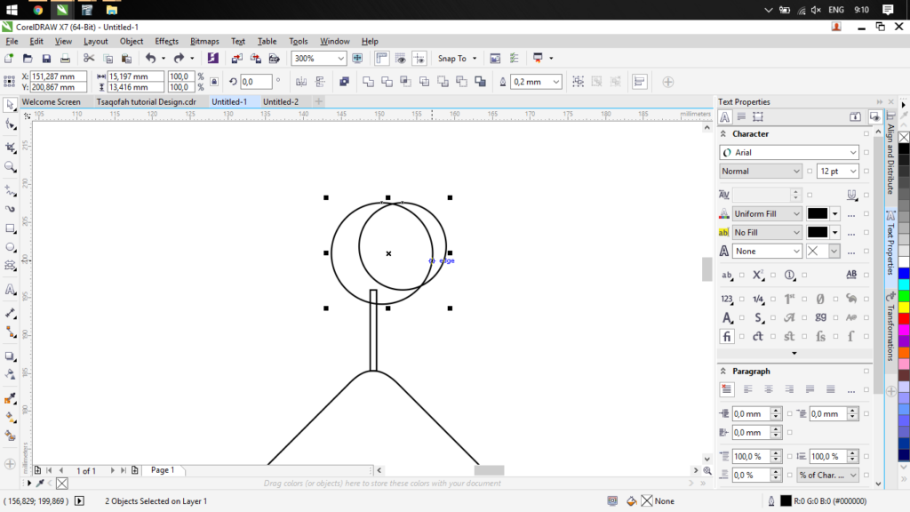This screenshot has width=910, height=512.
Task: Open the Bitmaps menu
Action: tap(204, 41)
